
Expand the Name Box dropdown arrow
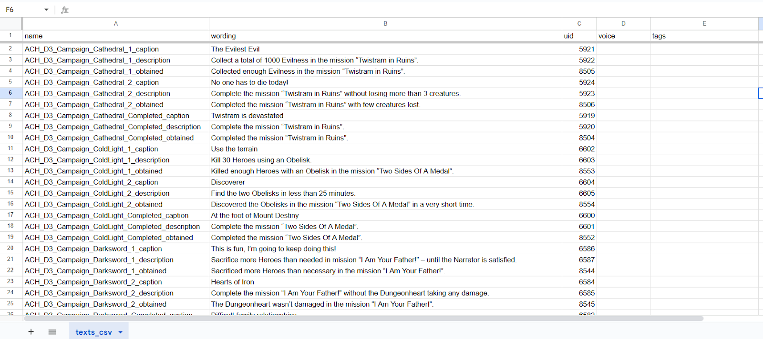pos(46,10)
